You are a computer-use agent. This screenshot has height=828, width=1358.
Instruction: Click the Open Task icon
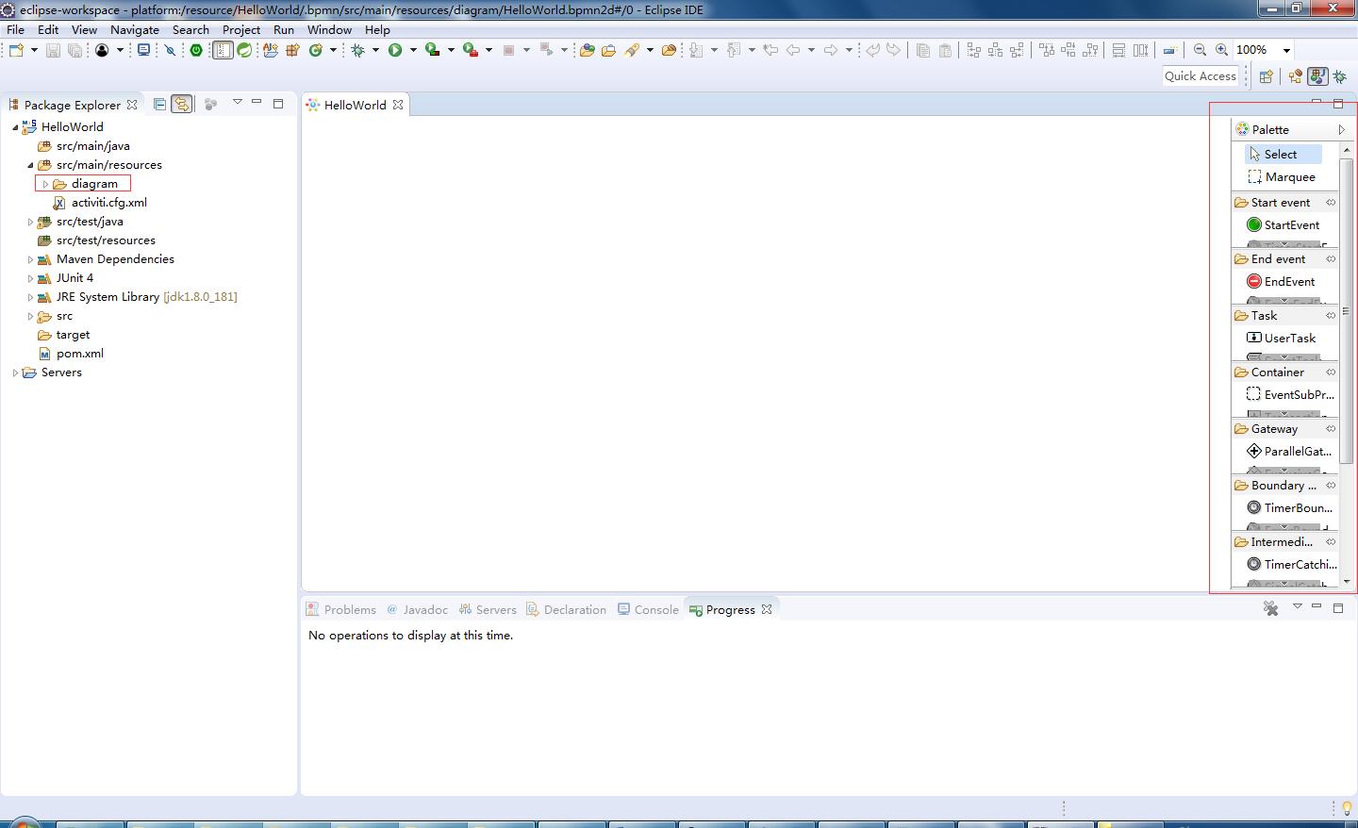coord(608,50)
